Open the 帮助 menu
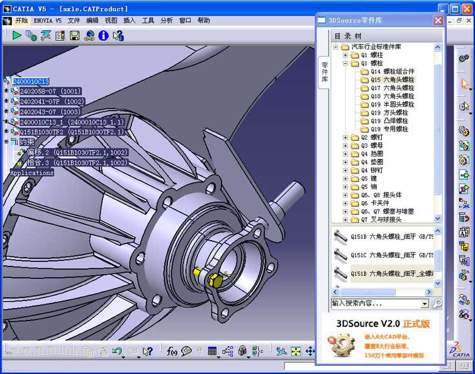Screen dimensions: 475x374 pos(204,21)
